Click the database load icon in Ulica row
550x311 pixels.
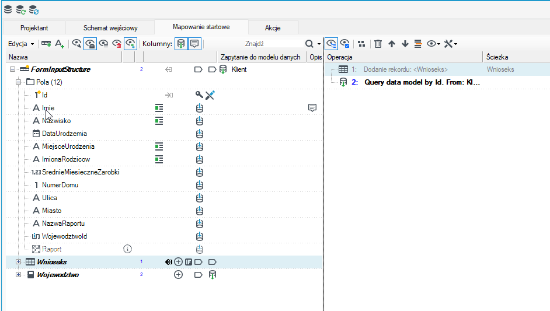[x=200, y=198]
